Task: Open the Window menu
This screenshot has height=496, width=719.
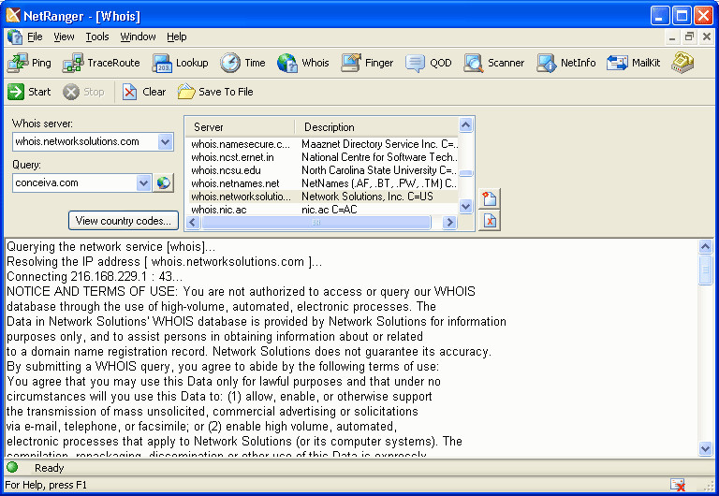Action: pyautogui.click(x=138, y=36)
